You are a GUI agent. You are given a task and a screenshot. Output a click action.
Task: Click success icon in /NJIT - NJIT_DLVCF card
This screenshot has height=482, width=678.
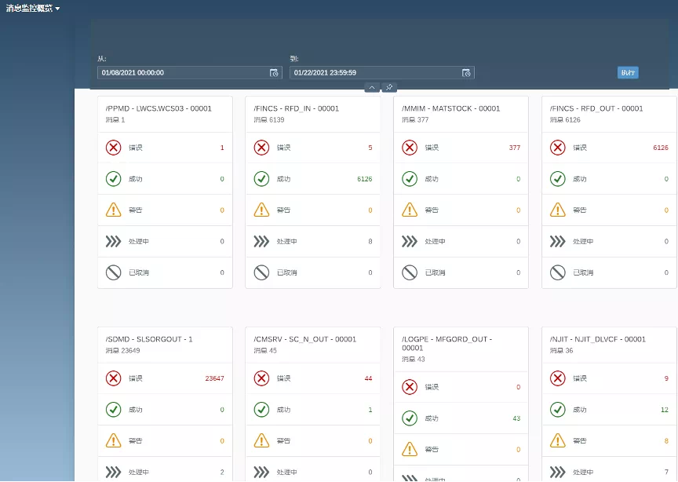click(558, 409)
